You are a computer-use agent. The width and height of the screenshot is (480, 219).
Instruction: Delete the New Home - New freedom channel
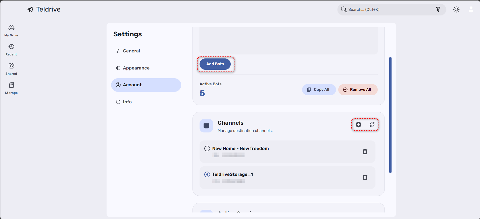365,152
